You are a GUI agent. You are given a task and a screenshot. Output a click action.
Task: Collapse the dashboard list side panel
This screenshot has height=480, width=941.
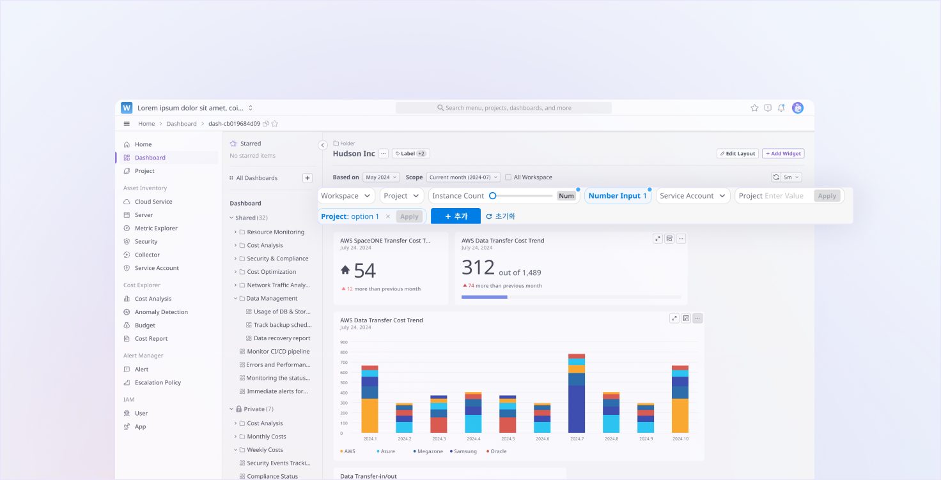(x=323, y=146)
